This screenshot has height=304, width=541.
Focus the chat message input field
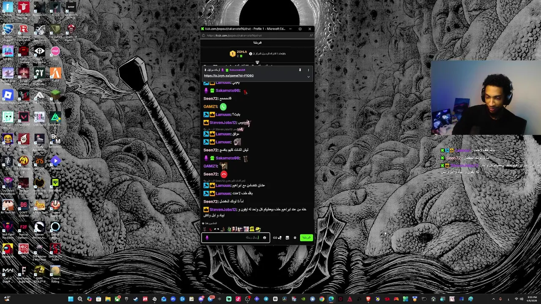pyautogui.click(x=235, y=238)
